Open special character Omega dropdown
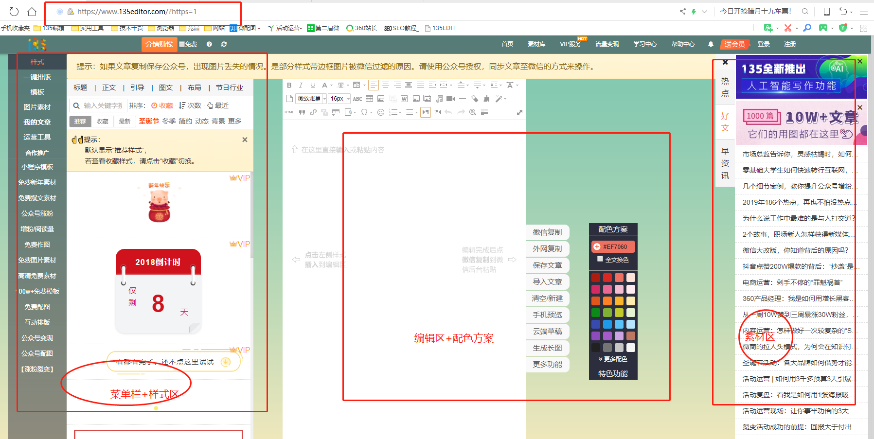Image resolution: width=874 pixels, height=439 pixels. pyautogui.click(x=371, y=113)
